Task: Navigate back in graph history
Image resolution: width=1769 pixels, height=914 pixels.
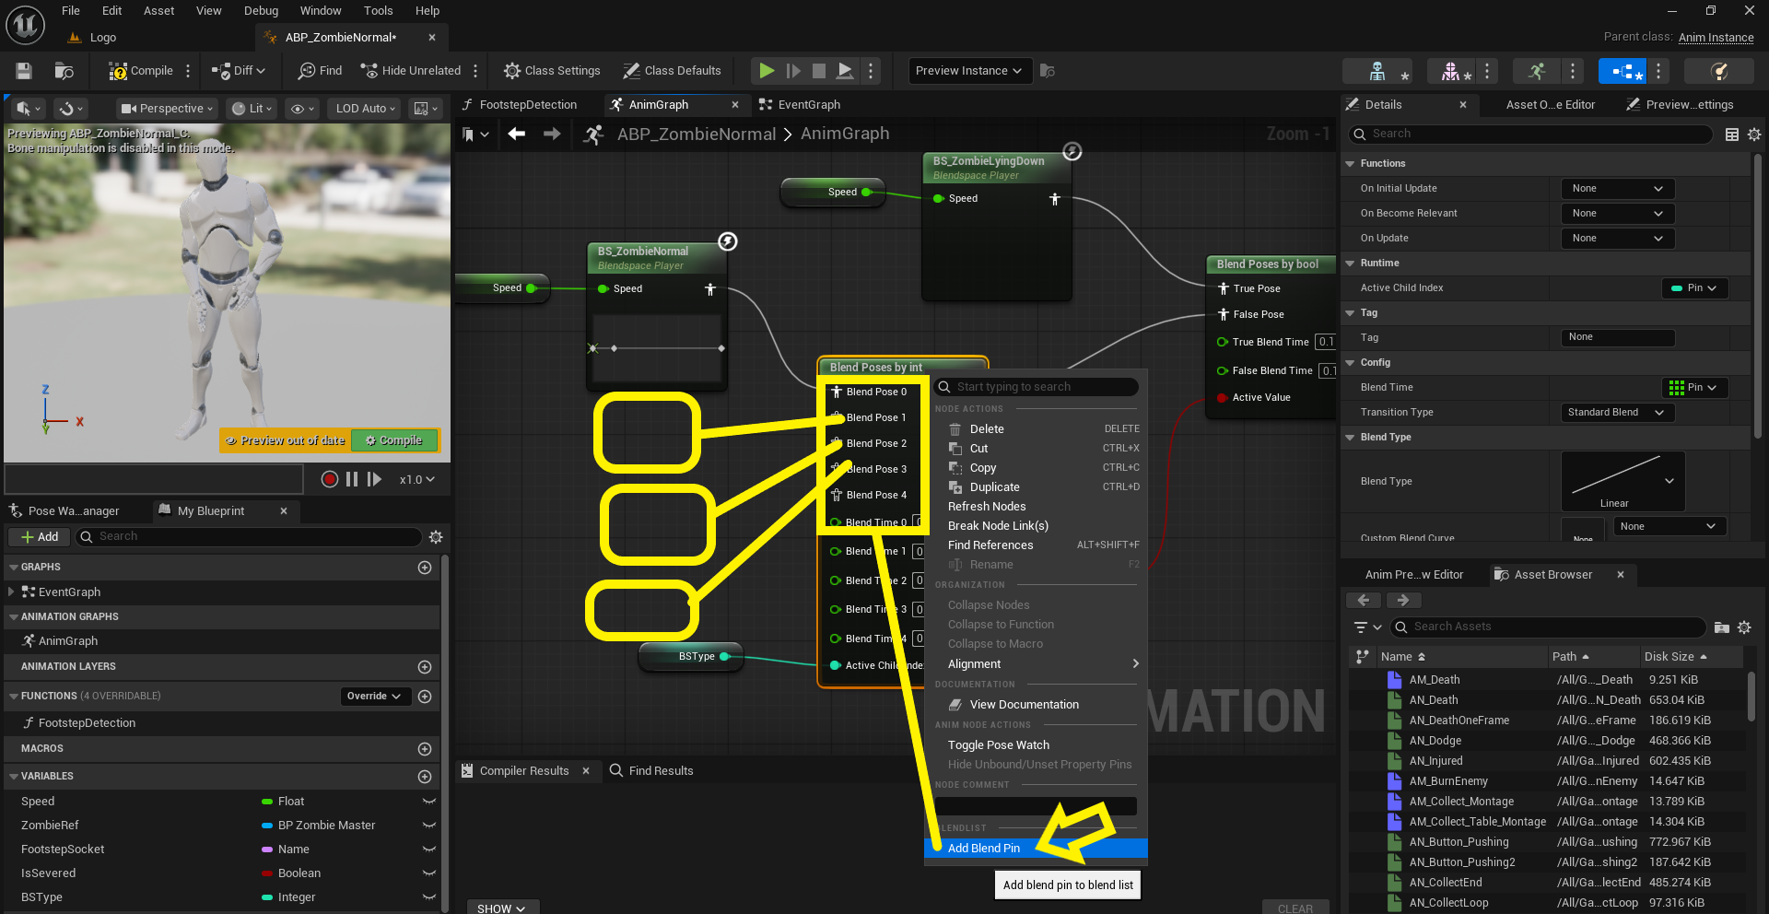Action: pos(516,135)
